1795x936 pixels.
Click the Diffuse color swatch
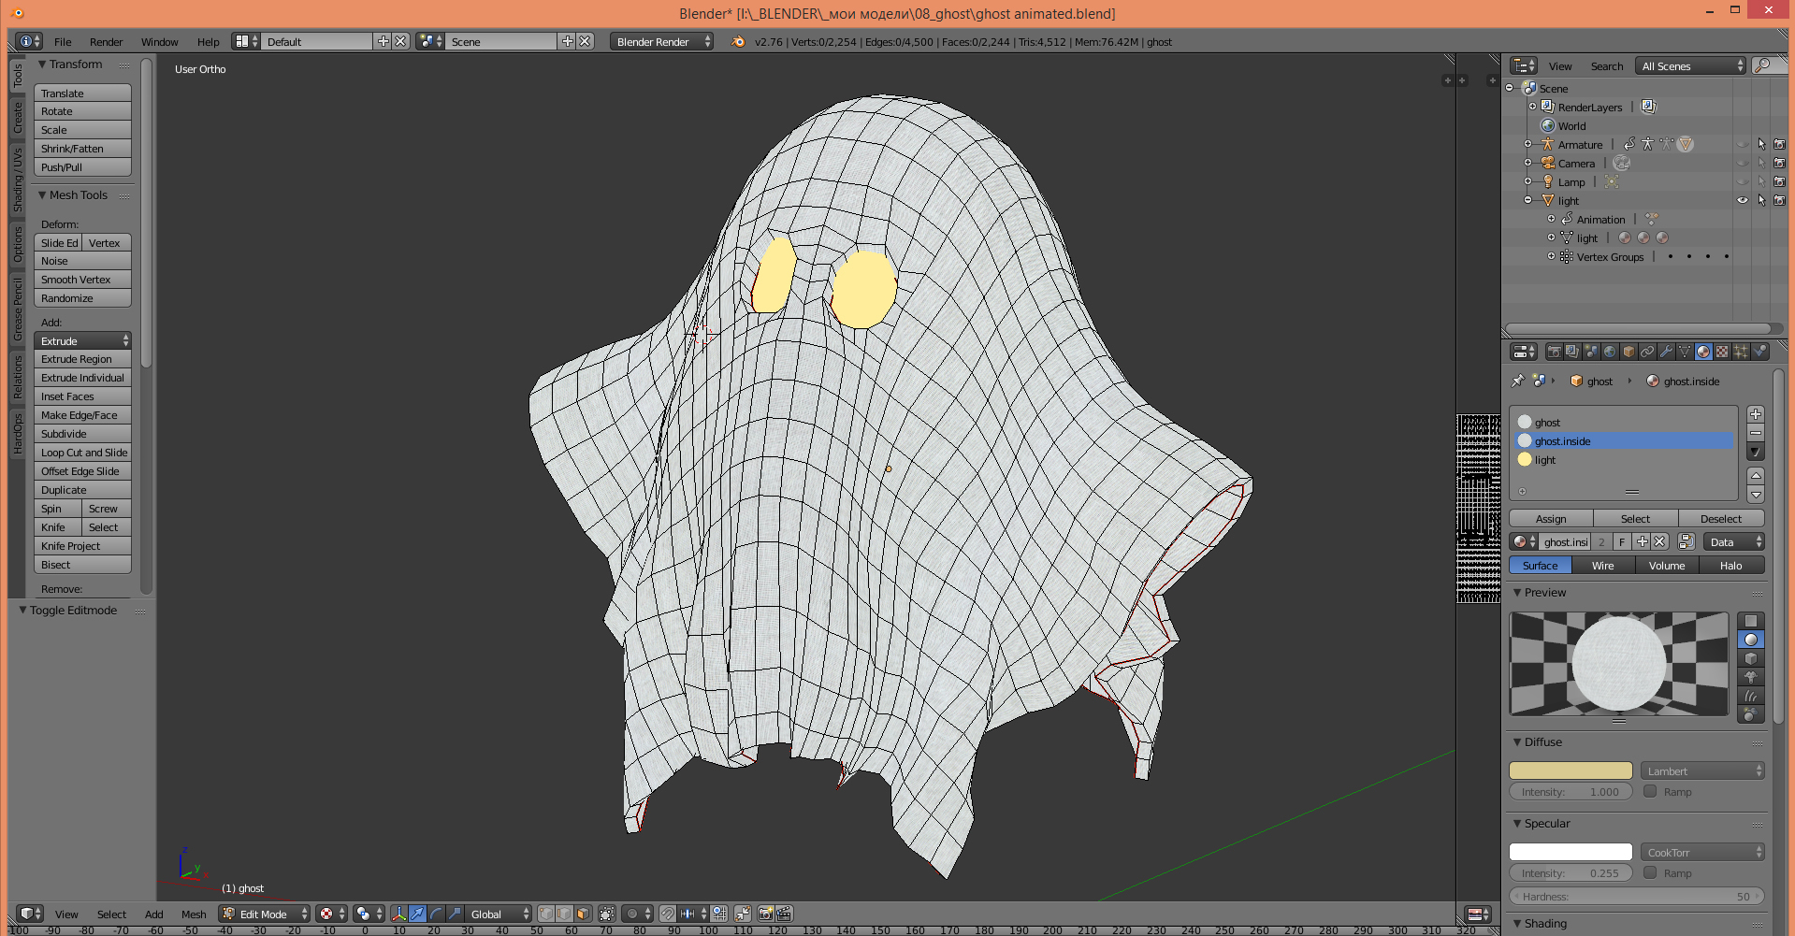pyautogui.click(x=1570, y=770)
